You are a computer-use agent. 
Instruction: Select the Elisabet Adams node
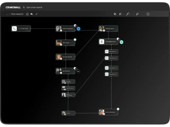[108, 28]
